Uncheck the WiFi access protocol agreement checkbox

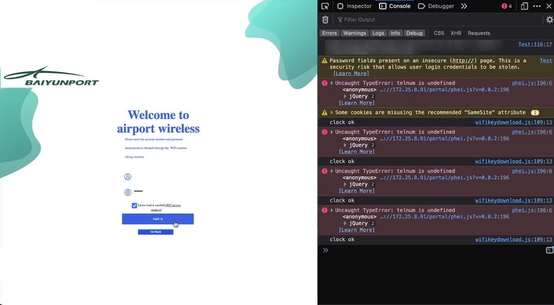click(134, 205)
